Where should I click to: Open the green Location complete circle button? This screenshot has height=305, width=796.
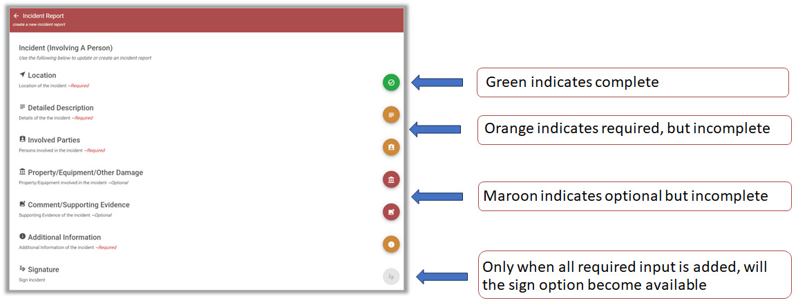point(391,82)
